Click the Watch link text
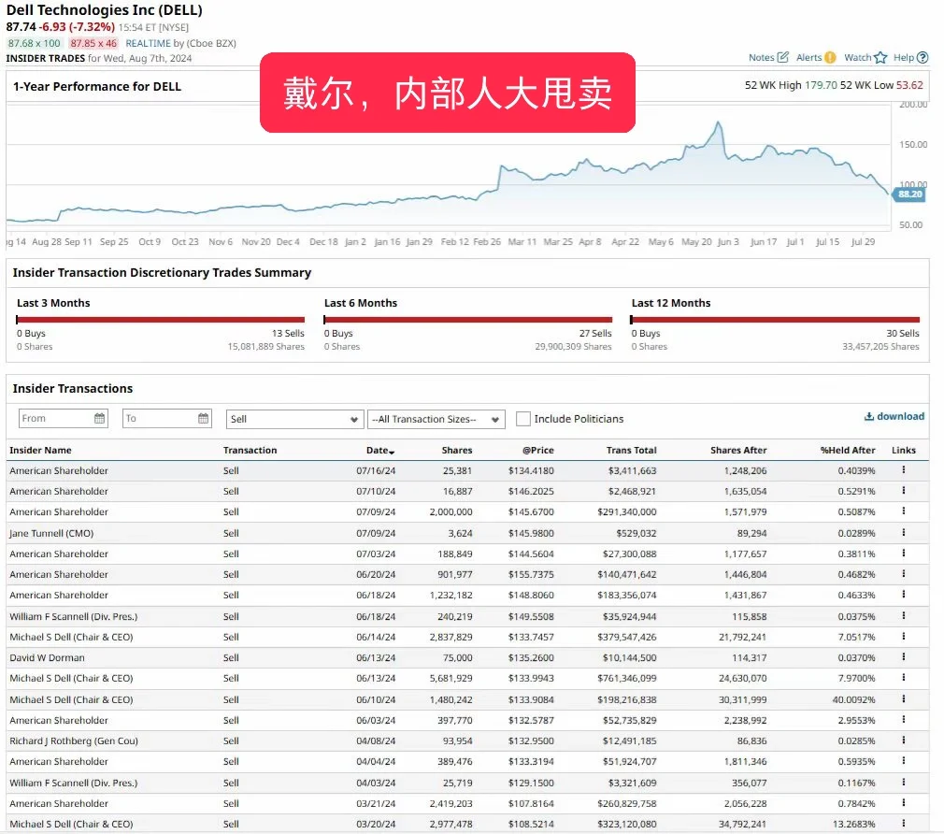The image size is (944, 834). point(857,57)
